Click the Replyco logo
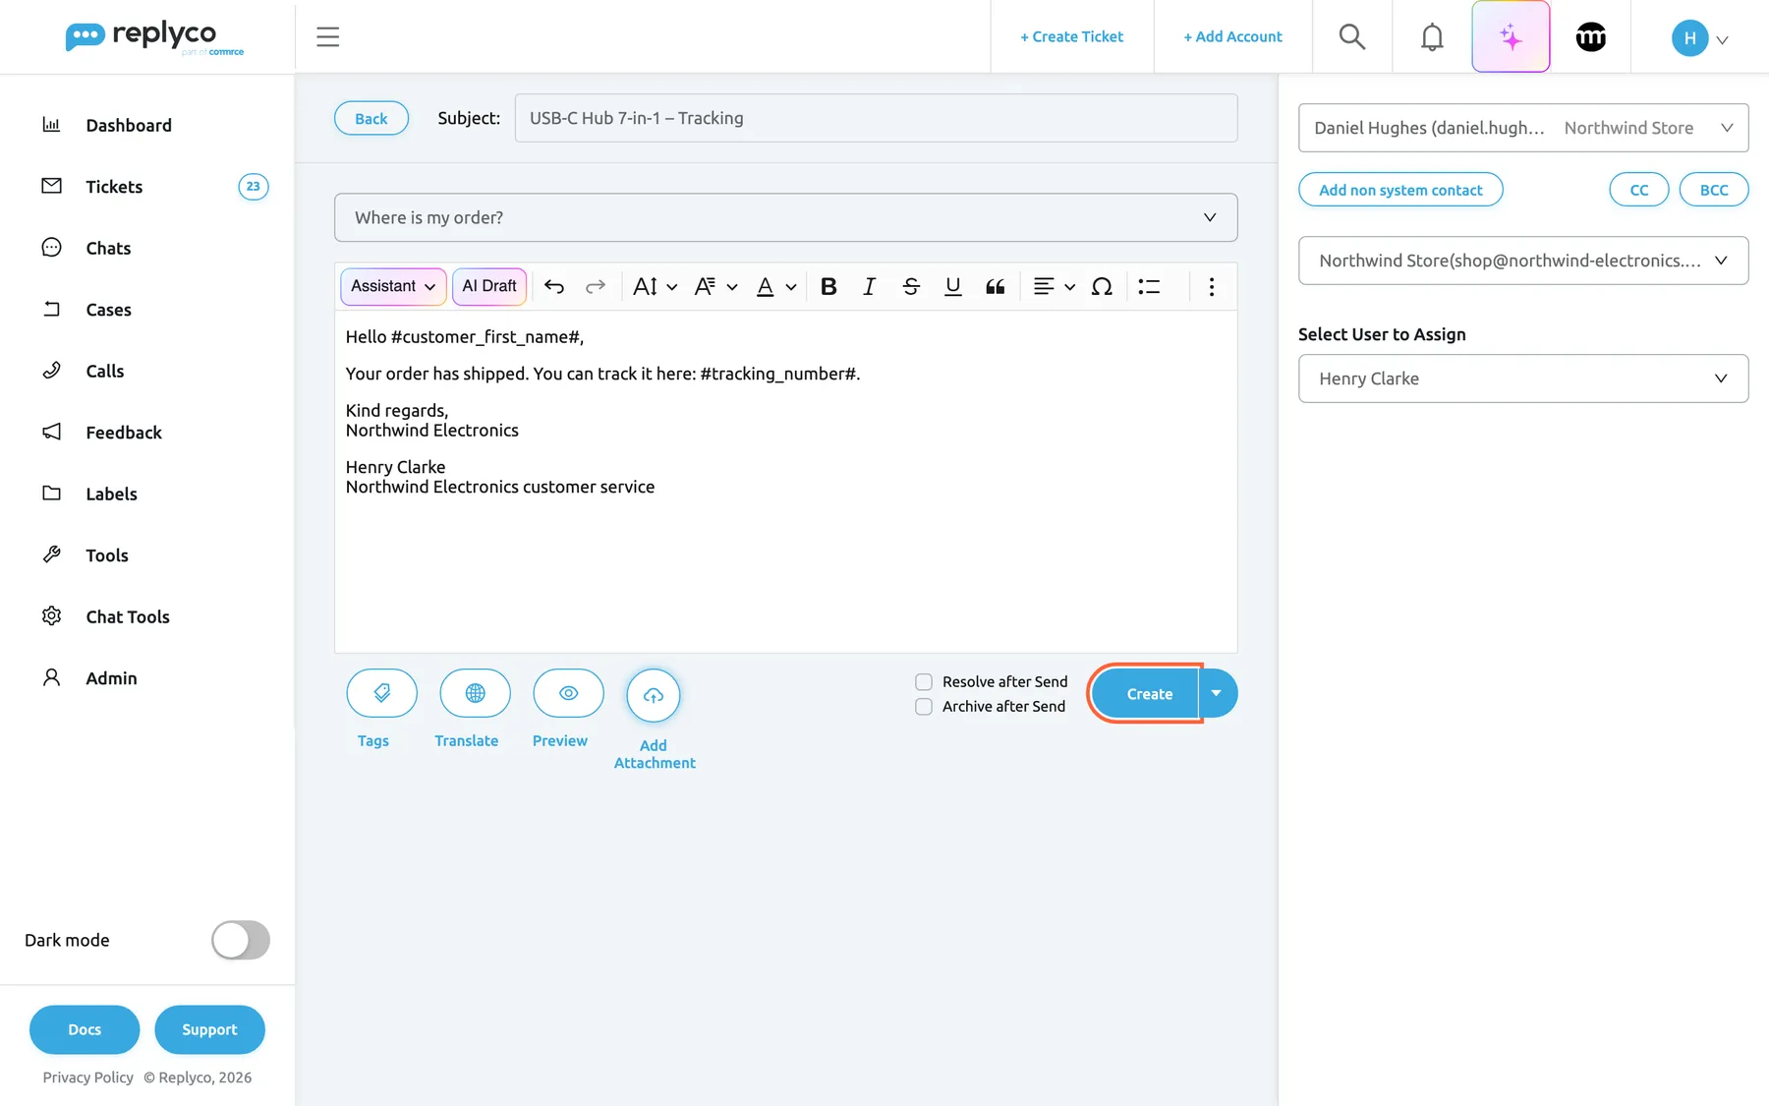The image size is (1769, 1106). pyautogui.click(x=154, y=37)
